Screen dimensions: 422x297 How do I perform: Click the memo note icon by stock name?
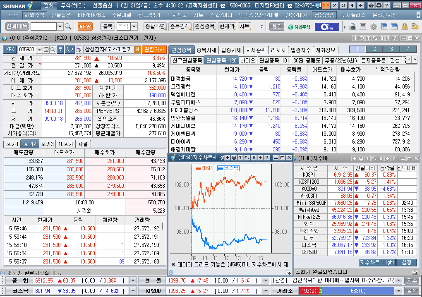coord(79,49)
